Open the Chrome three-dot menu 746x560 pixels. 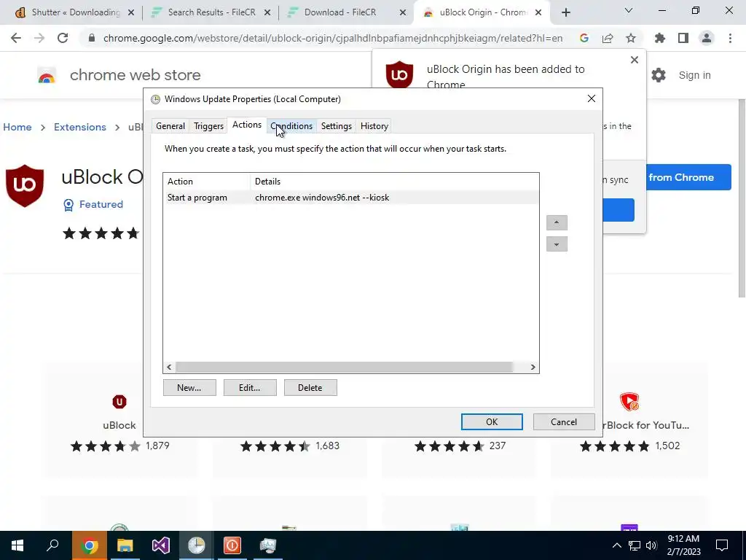click(x=730, y=38)
